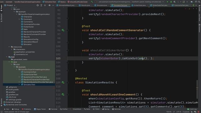Open the CommentsTest.java editor tab

click(x=180, y=5)
